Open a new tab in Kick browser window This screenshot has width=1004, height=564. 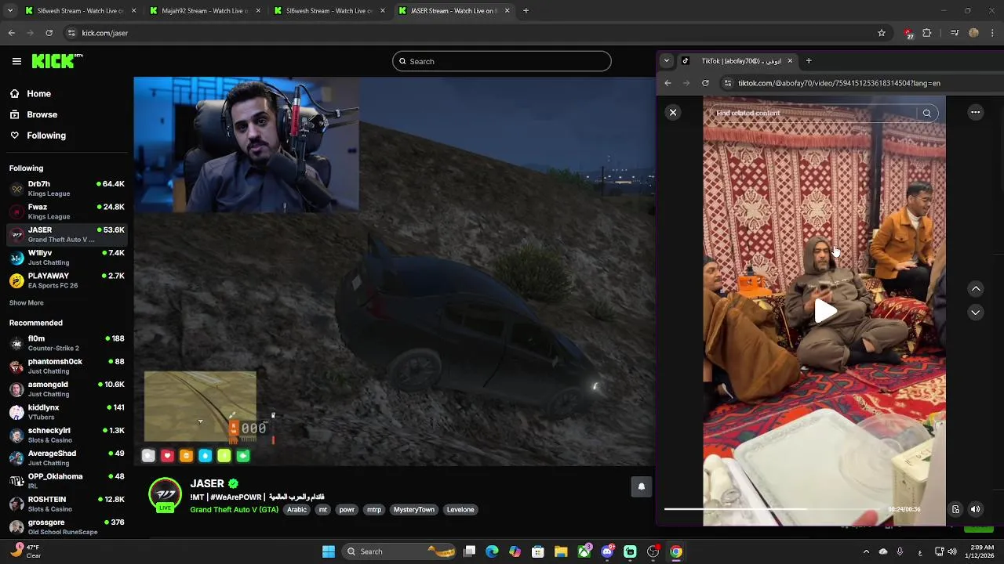(x=526, y=11)
